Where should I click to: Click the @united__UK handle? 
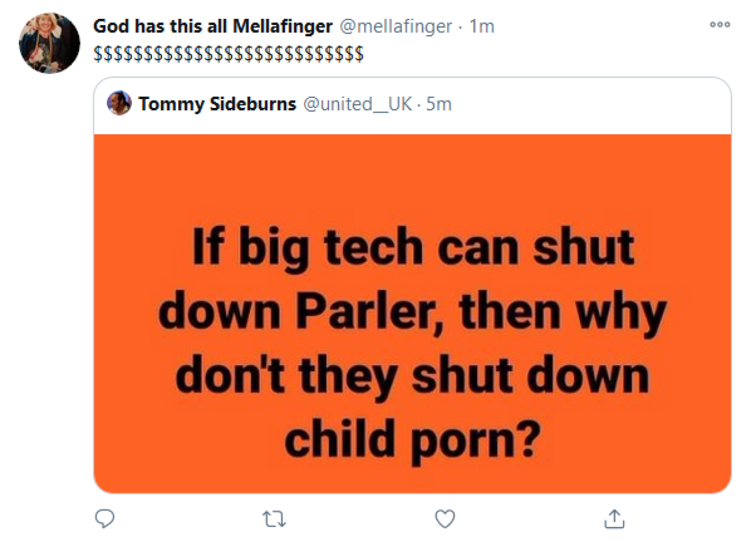[x=357, y=104]
